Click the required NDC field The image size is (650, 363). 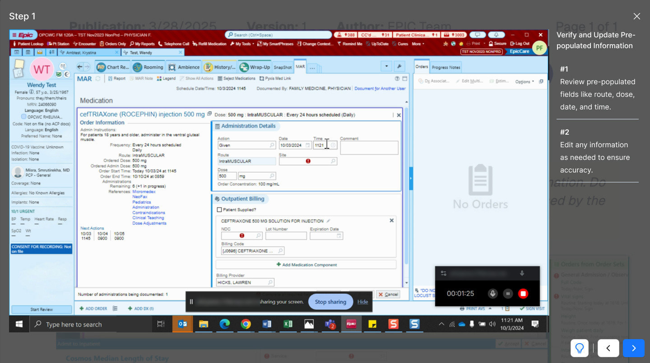tap(241, 236)
